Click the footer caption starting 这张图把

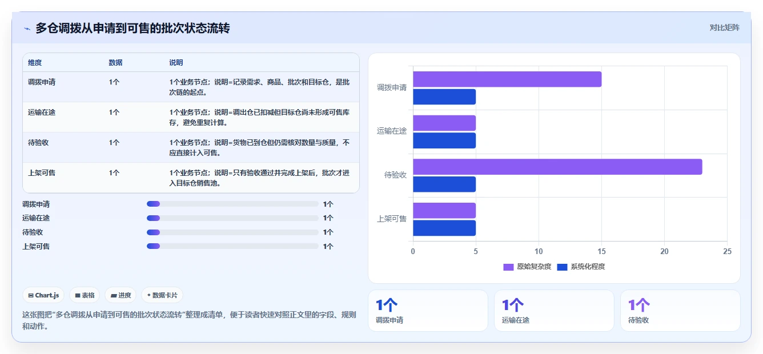tap(189, 320)
